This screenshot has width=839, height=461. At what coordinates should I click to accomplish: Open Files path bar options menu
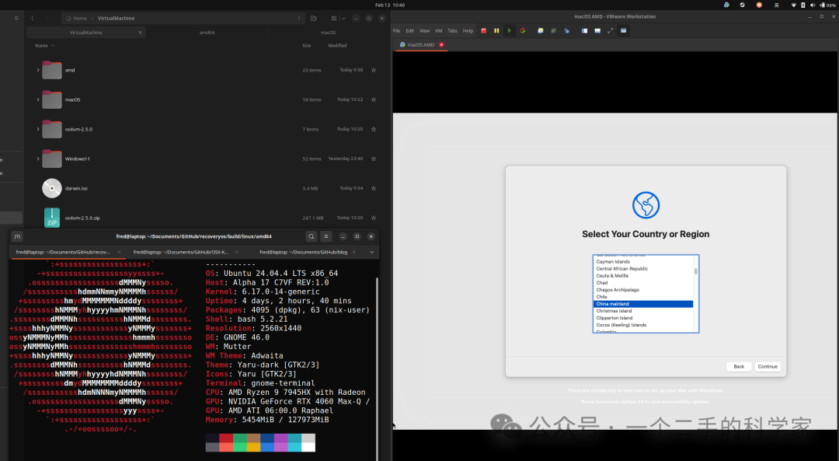pos(298,18)
